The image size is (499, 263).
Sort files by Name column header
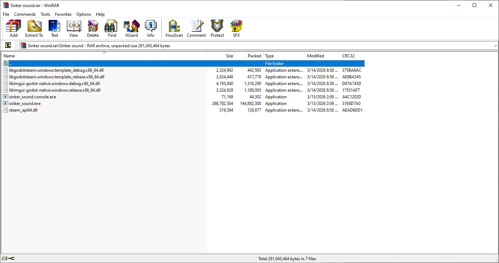[x=104, y=56]
